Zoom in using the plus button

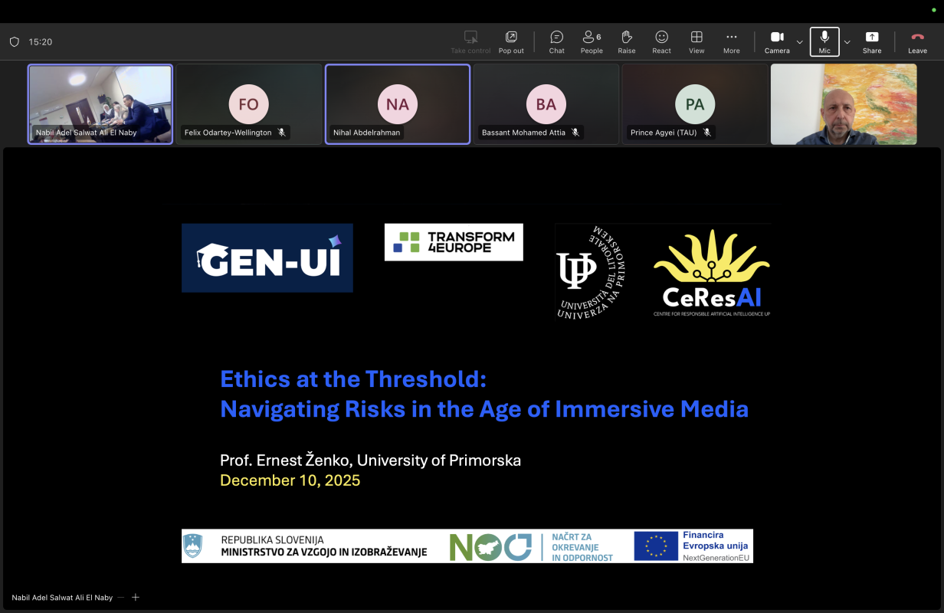[136, 597]
